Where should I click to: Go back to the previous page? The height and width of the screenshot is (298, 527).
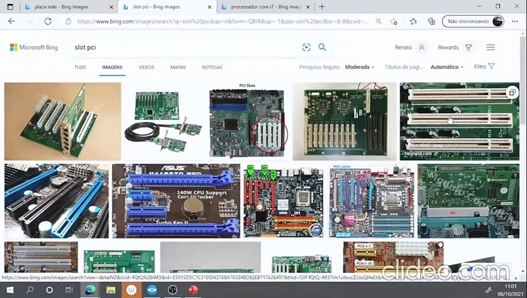(12, 22)
